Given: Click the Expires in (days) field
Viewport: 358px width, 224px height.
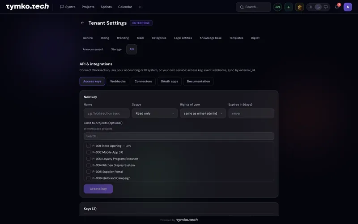Looking at the screenshot, I should coord(251,113).
